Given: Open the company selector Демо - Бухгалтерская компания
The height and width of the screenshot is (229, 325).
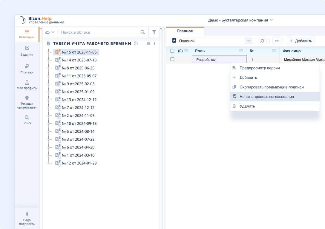Looking at the screenshot, I should coord(240,20).
